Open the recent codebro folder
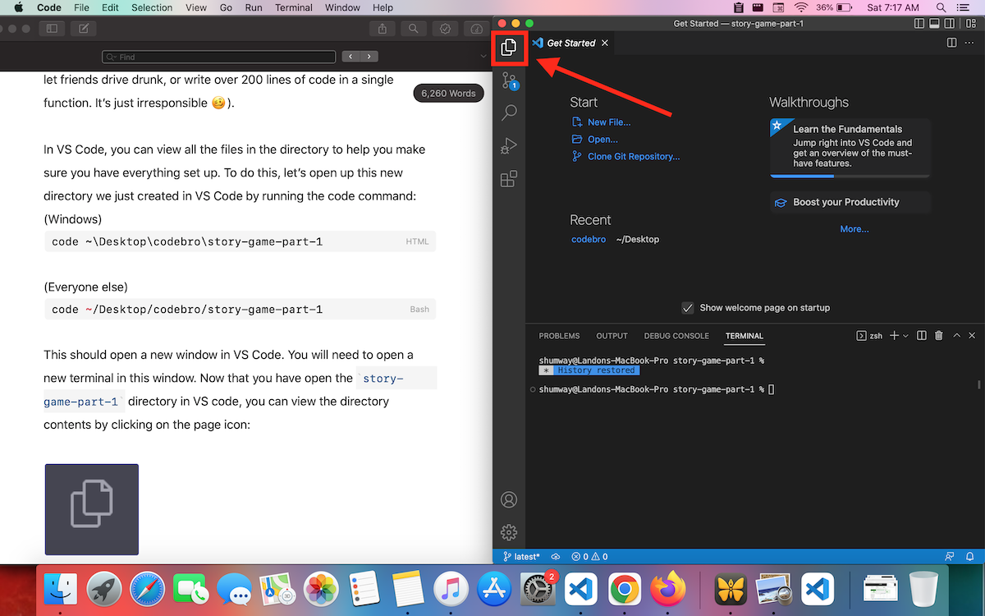This screenshot has width=985, height=616. point(589,240)
